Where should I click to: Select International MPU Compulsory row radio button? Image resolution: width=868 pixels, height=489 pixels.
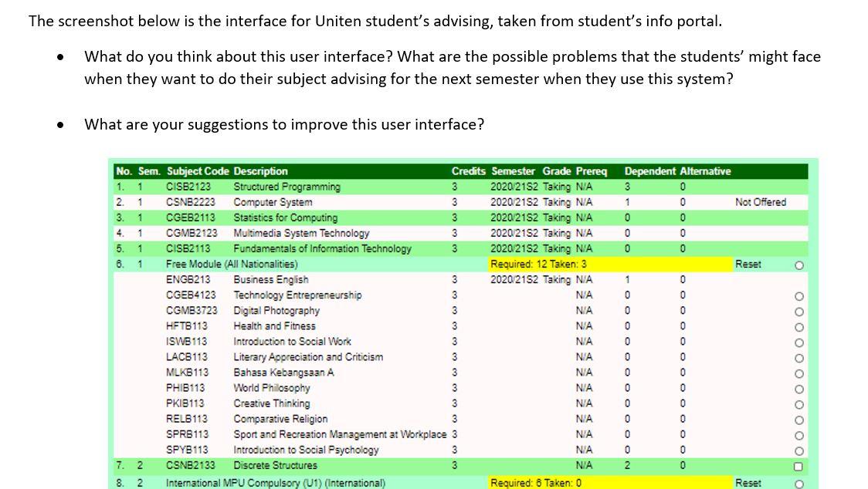click(x=798, y=484)
